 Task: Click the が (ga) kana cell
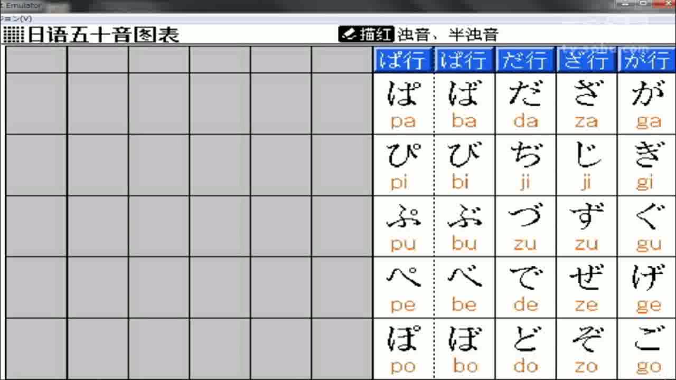point(647,104)
